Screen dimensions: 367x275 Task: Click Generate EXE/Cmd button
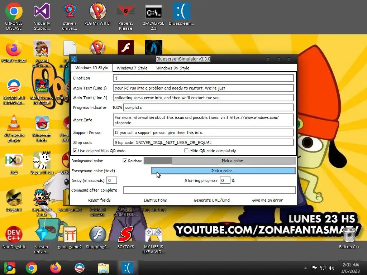pos(211,200)
